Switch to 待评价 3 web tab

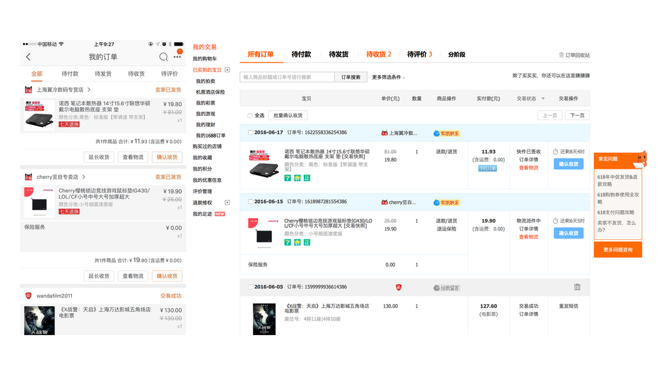pyautogui.click(x=419, y=54)
